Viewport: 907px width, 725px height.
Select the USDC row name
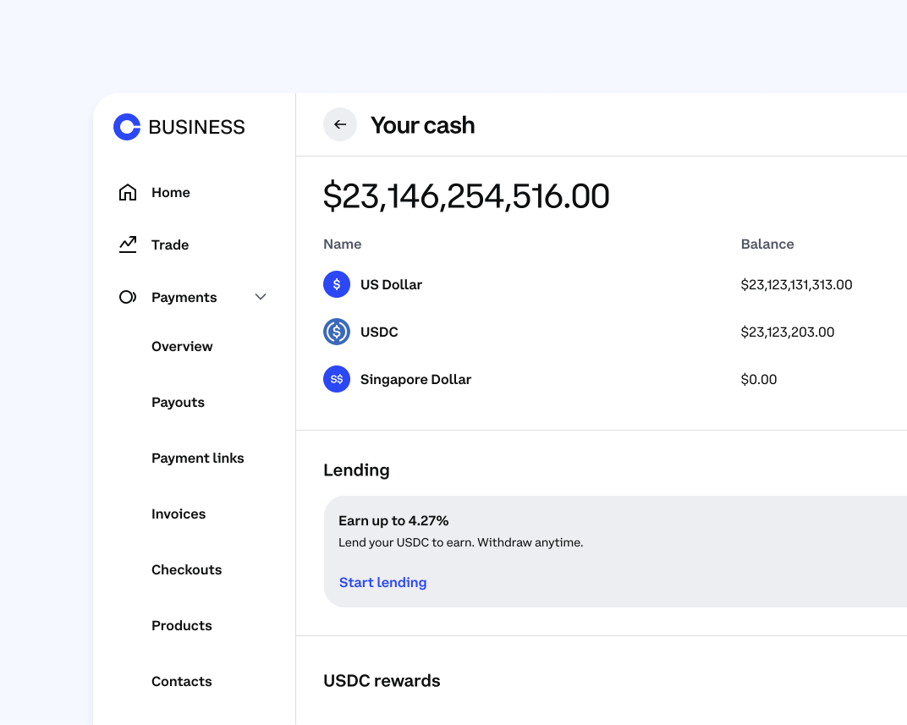point(379,332)
